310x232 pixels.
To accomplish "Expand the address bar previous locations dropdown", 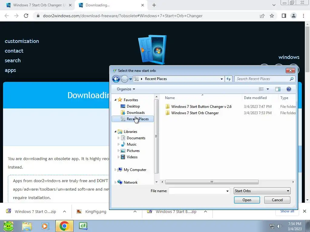I will [222, 79].
